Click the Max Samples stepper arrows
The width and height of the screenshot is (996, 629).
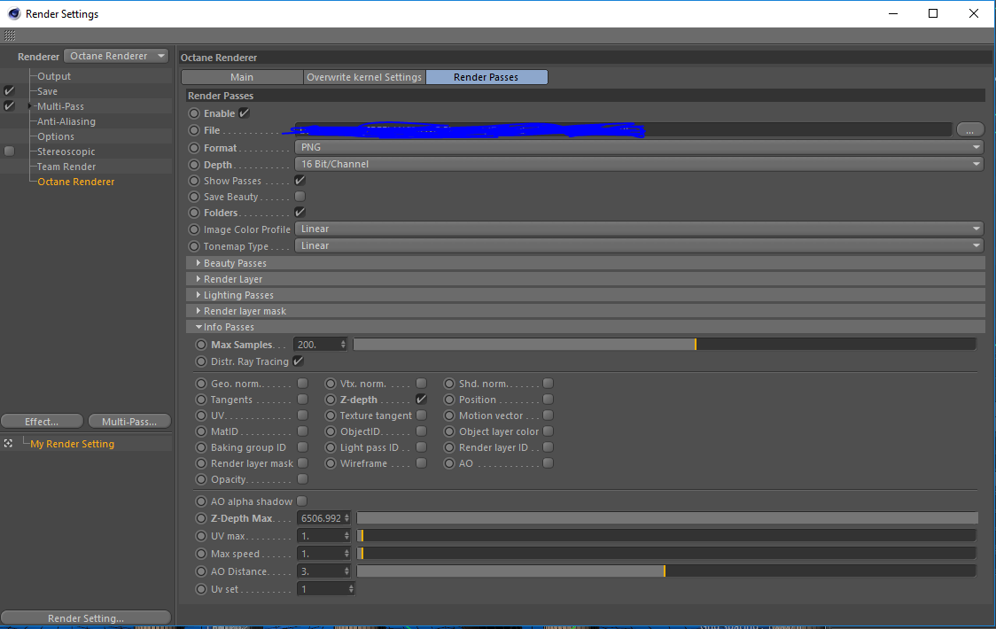pyautogui.click(x=343, y=345)
